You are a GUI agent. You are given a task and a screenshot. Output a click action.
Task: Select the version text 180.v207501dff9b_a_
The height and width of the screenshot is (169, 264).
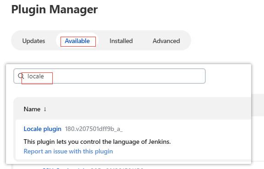tap(94, 129)
